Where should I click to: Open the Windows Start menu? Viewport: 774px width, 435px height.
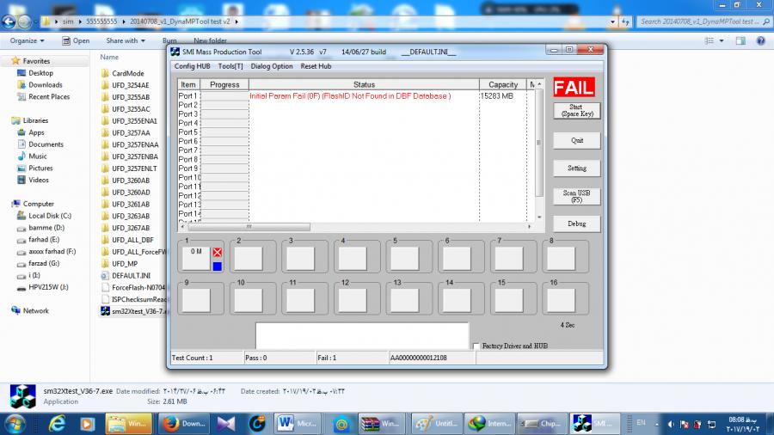point(15,424)
